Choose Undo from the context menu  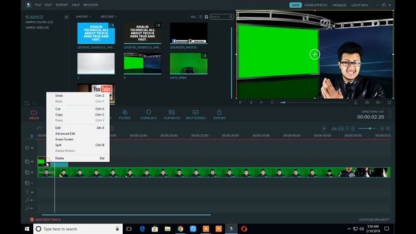[x=78, y=96]
